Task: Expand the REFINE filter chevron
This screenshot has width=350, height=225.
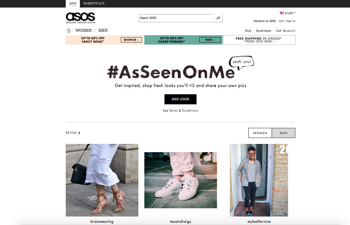Action: coord(79,133)
